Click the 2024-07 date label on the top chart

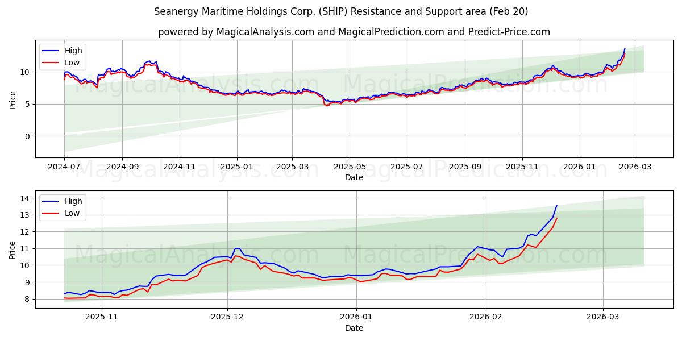pos(64,168)
